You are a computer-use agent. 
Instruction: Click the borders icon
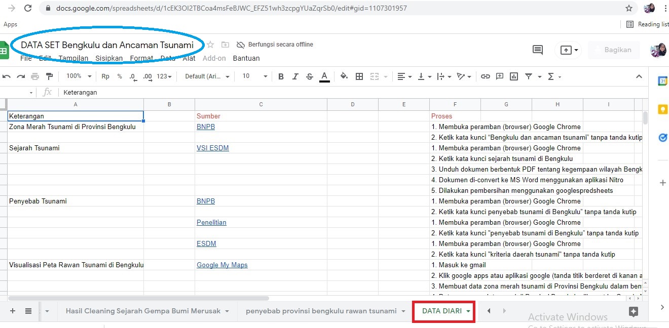(x=359, y=76)
